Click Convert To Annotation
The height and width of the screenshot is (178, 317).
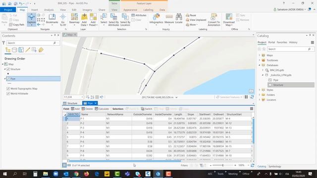[x=213, y=19]
